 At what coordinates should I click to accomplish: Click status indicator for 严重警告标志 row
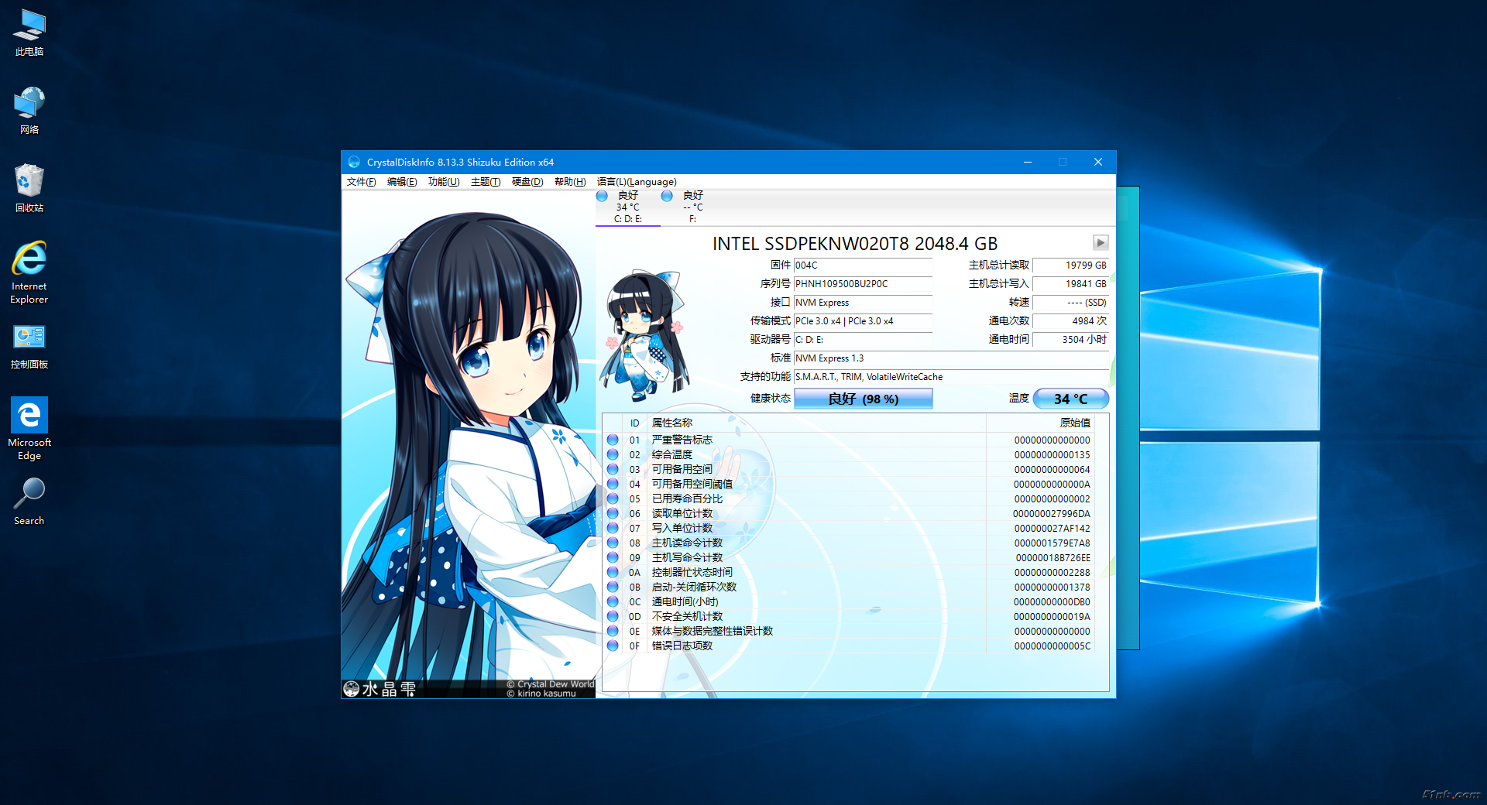pos(613,440)
